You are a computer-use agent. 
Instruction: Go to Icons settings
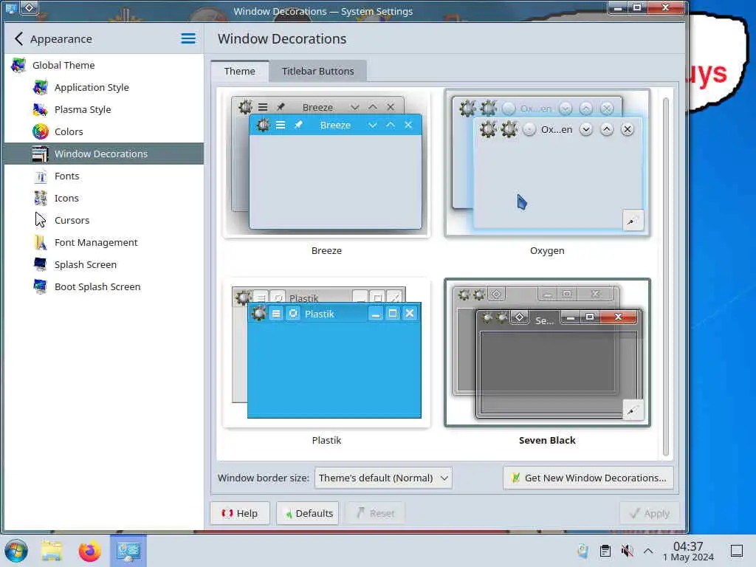pyautogui.click(x=103, y=198)
